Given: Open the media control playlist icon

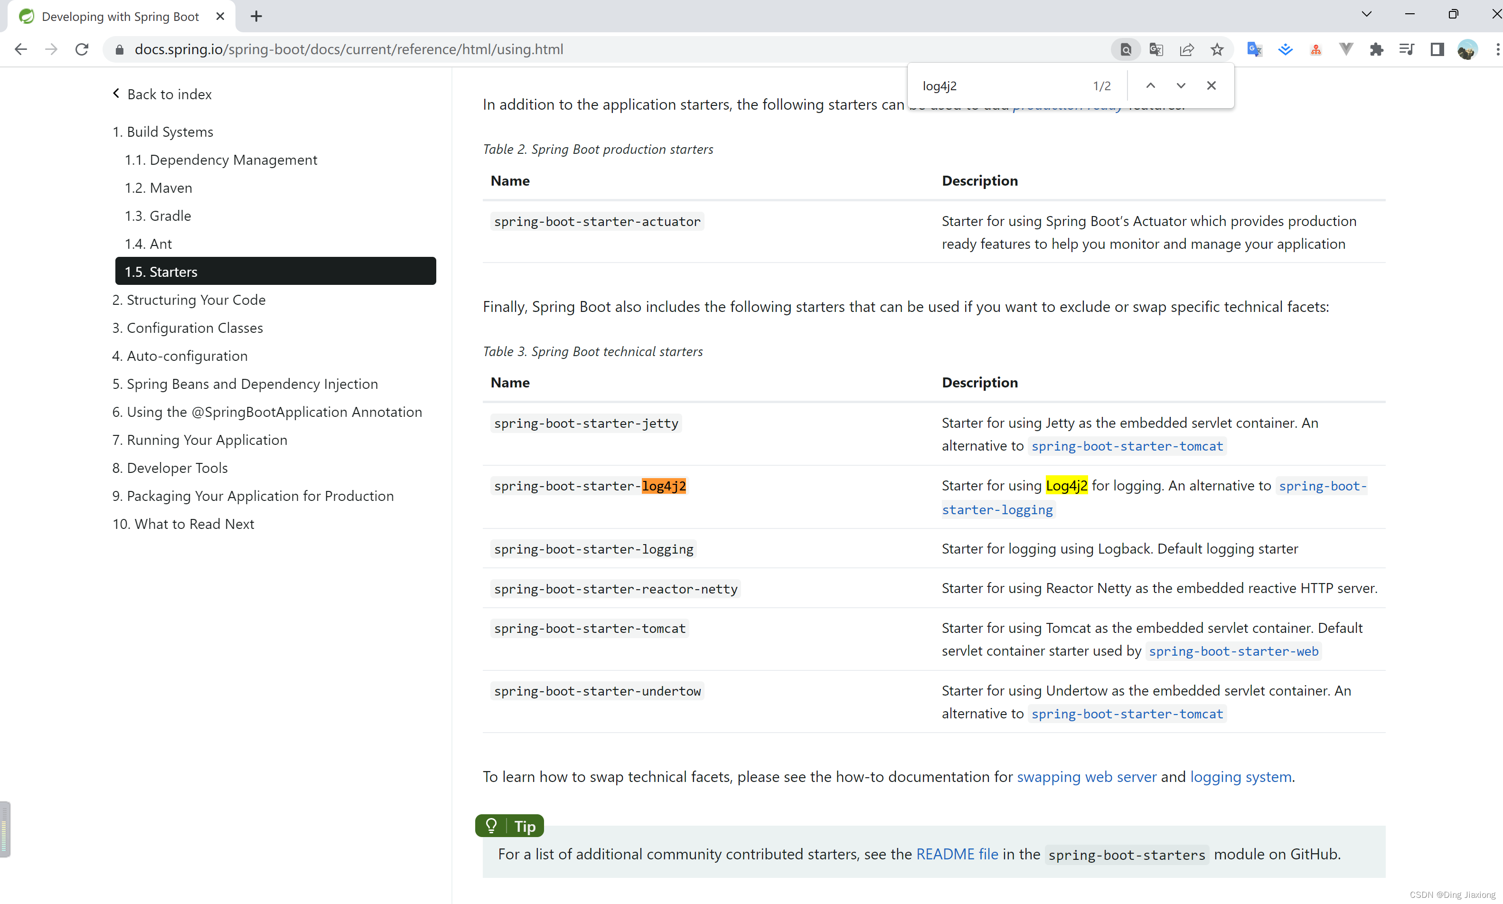Looking at the screenshot, I should tap(1407, 49).
